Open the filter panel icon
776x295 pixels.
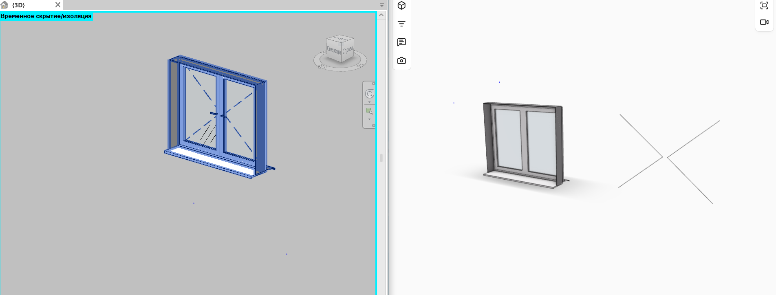401,24
